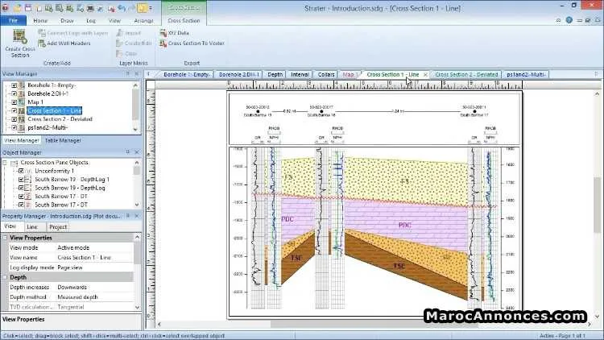The height and width of the screenshot is (340, 604).
Task: Click the Depth method value Measured depth
Action: pyautogui.click(x=77, y=297)
